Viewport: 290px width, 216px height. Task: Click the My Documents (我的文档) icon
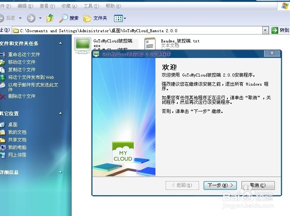(3, 132)
